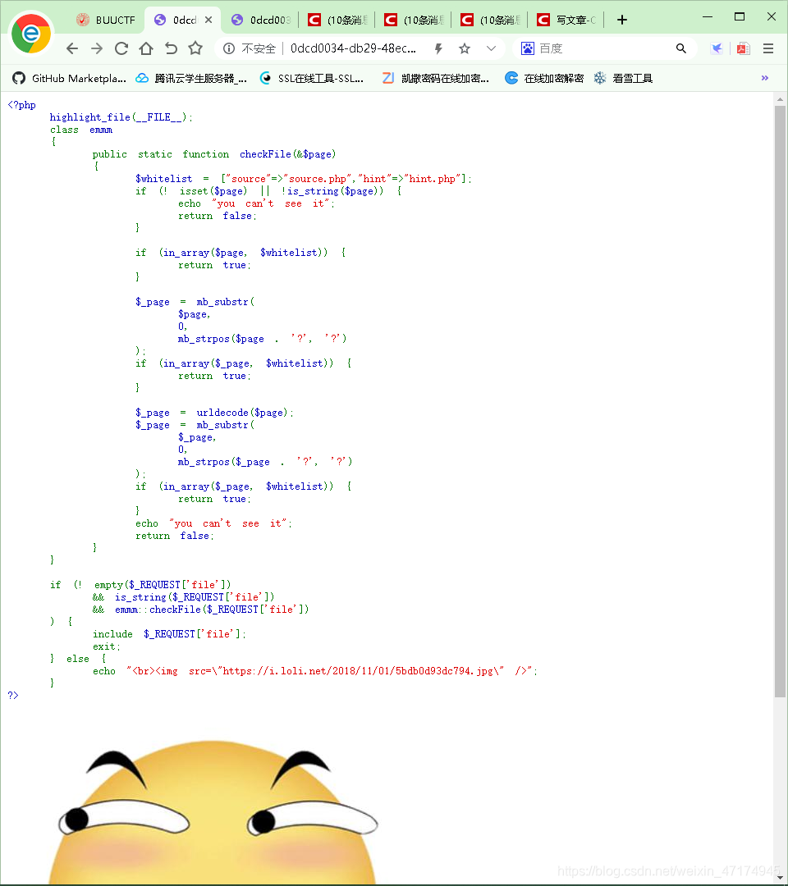Open SSL在线工具 bookmark
788x886 pixels.
(x=312, y=78)
